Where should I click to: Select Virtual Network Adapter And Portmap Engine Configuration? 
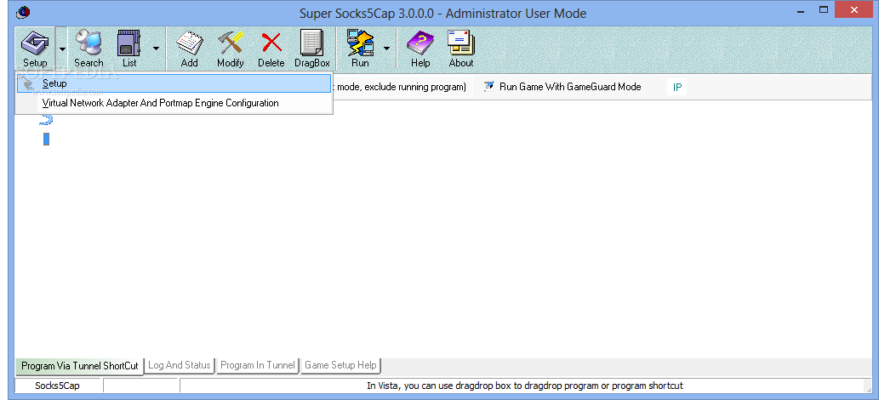click(x=174, y=103)
